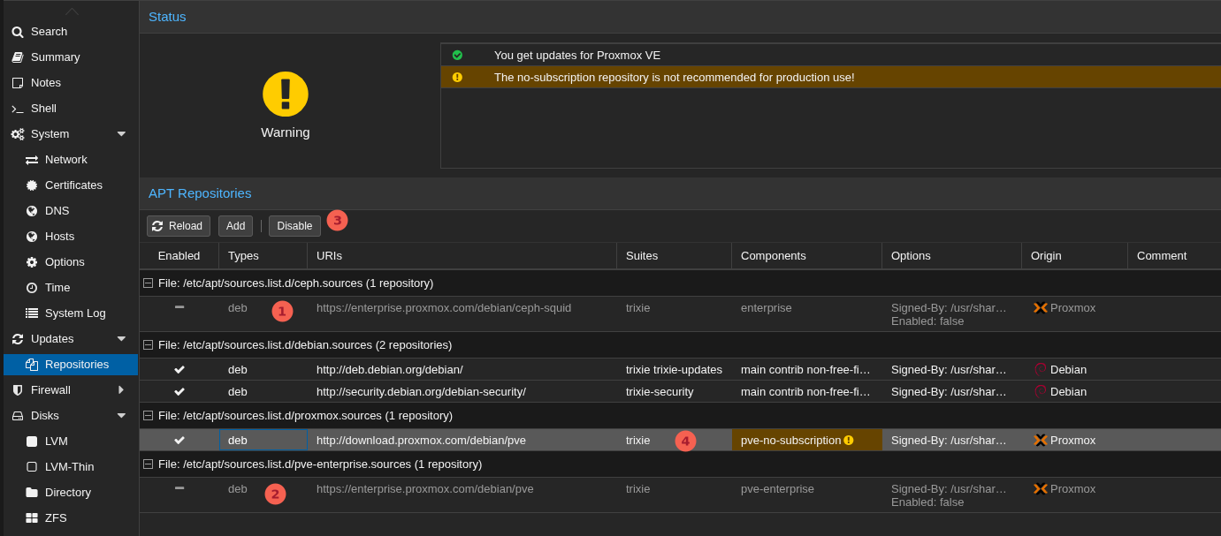Screen dimensions: 1221x536
Task: Click the Network icon in the sidebar
Action: click(30, 159)
